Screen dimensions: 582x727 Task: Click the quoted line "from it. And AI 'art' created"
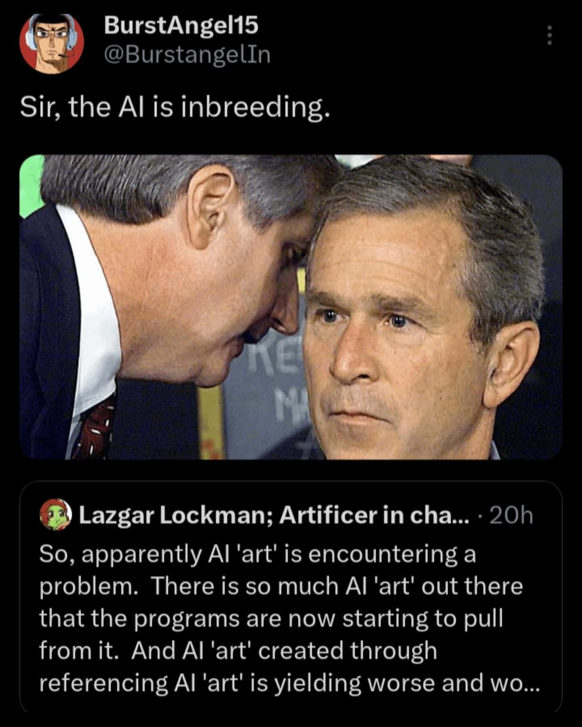point(238,650)
